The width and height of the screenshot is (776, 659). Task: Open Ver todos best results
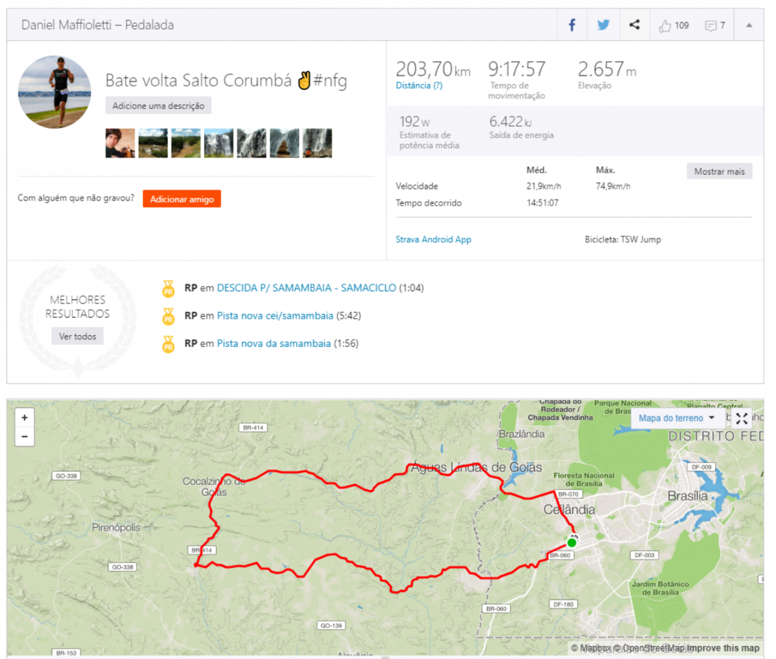coord(78,336)
